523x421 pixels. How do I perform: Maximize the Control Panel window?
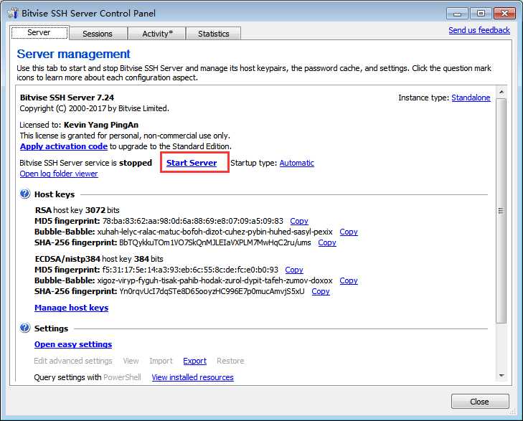pyautogui.click(x=481, y=14)
